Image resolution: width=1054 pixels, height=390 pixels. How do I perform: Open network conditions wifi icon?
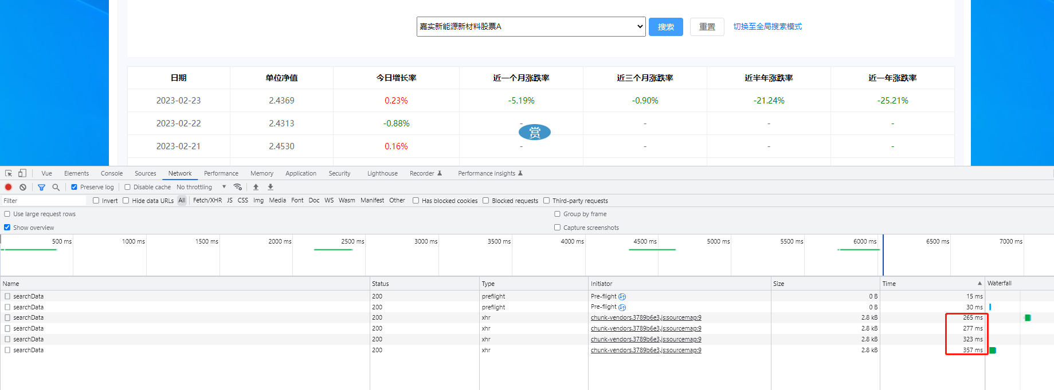tap(238, 187)
